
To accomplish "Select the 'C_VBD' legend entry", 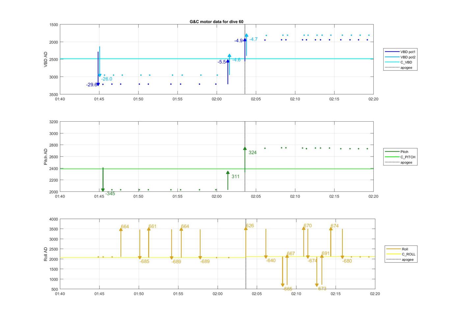I will [x=398, y=62].
